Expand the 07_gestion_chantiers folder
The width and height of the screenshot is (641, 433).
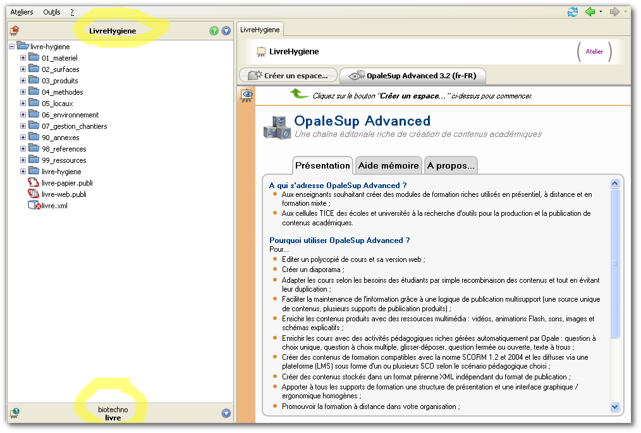(23, 126)
